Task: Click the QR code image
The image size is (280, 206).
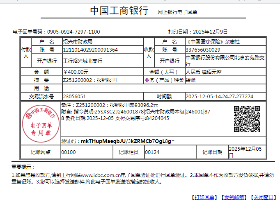Action: (x=247, y=119)
